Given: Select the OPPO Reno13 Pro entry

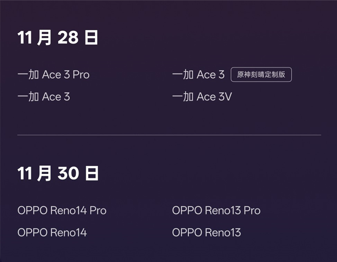Looking at the screenshot, I should coord(216,210).
